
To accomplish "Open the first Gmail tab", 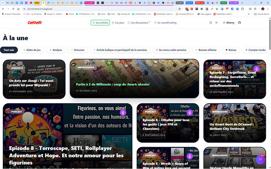I will tap(7, 3).
